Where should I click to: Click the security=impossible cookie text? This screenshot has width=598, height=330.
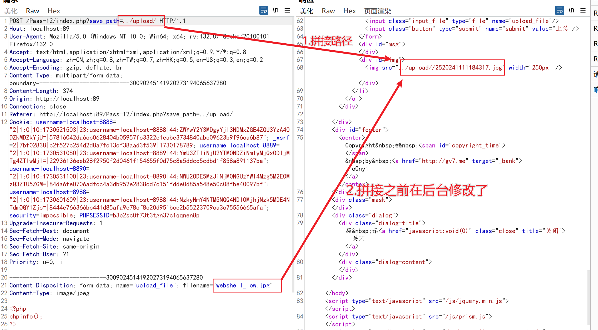tap(42, 215)
